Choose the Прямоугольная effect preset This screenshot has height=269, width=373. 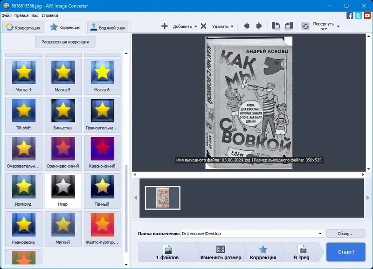(x=102, y=114)
